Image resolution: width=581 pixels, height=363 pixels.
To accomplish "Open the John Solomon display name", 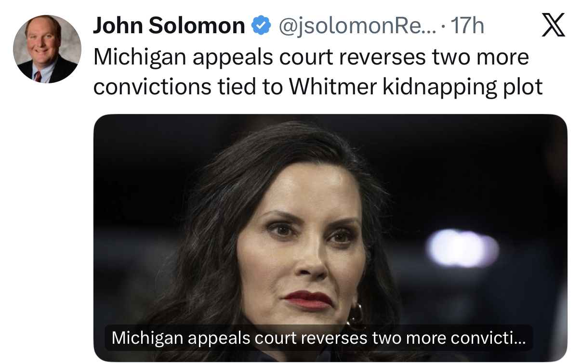I will (169, 26).
